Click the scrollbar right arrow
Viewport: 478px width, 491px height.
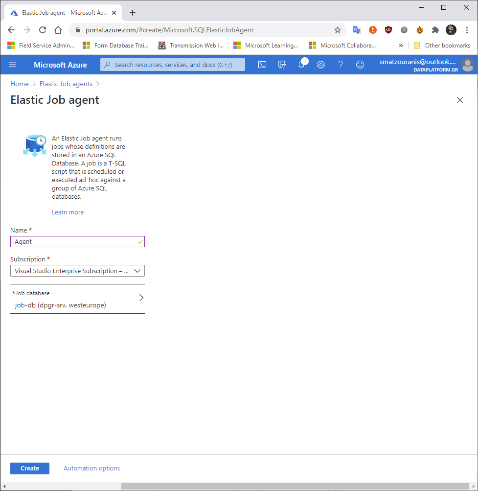coord(474,486)
